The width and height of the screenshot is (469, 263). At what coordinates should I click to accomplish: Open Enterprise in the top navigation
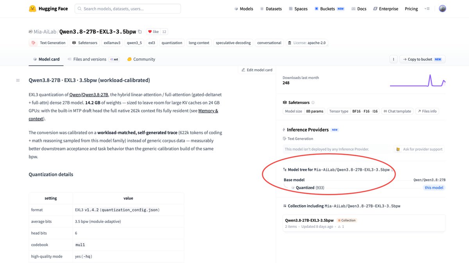coord(385,9)
